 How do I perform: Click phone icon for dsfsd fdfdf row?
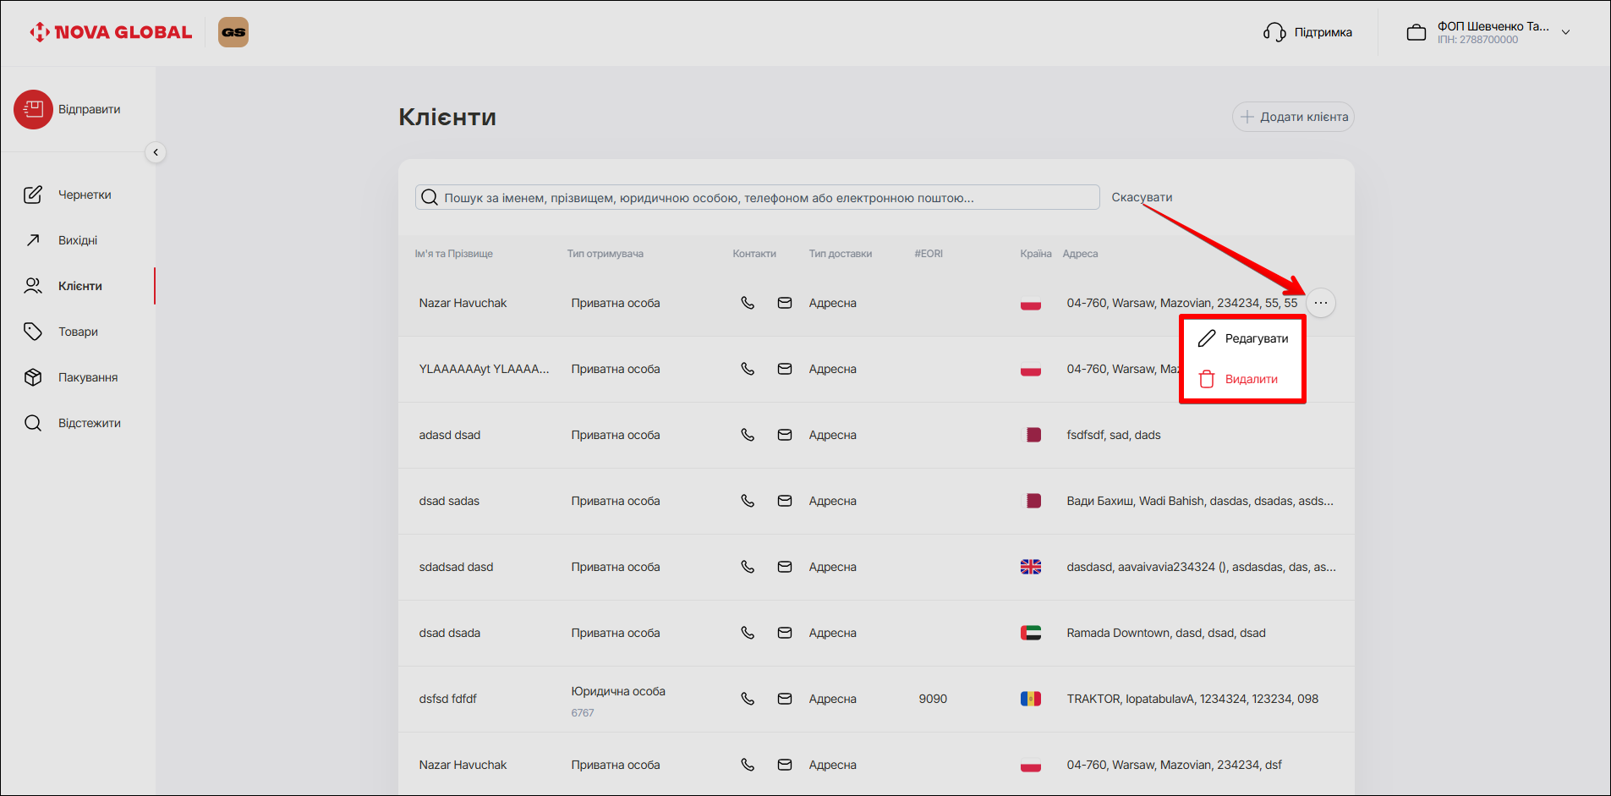point(748,699)
